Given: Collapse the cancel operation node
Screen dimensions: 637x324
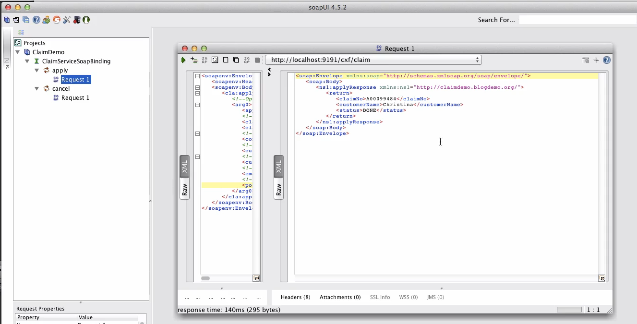Looking at the screenshot, I should (x=37, y=88).
